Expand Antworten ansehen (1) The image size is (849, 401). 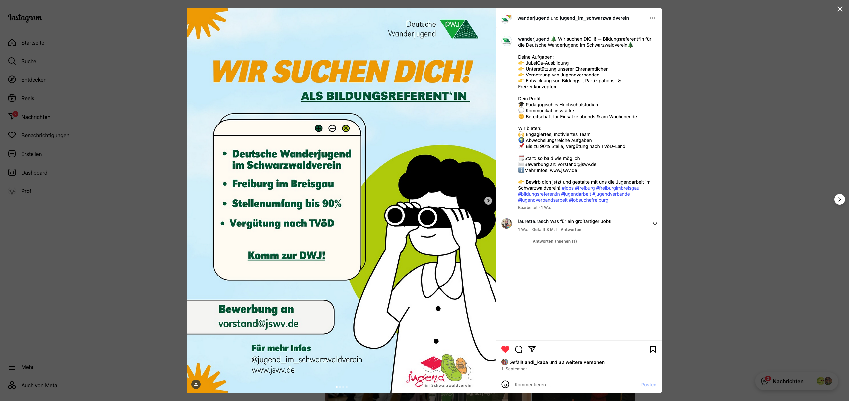coord(555,241)
